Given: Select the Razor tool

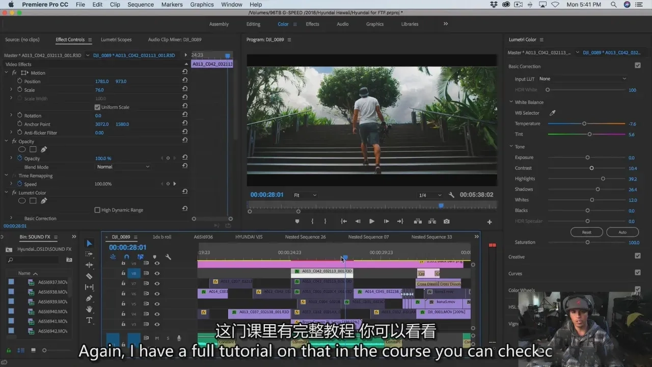Looking at the screenshot, I should [x=90, y=276].
